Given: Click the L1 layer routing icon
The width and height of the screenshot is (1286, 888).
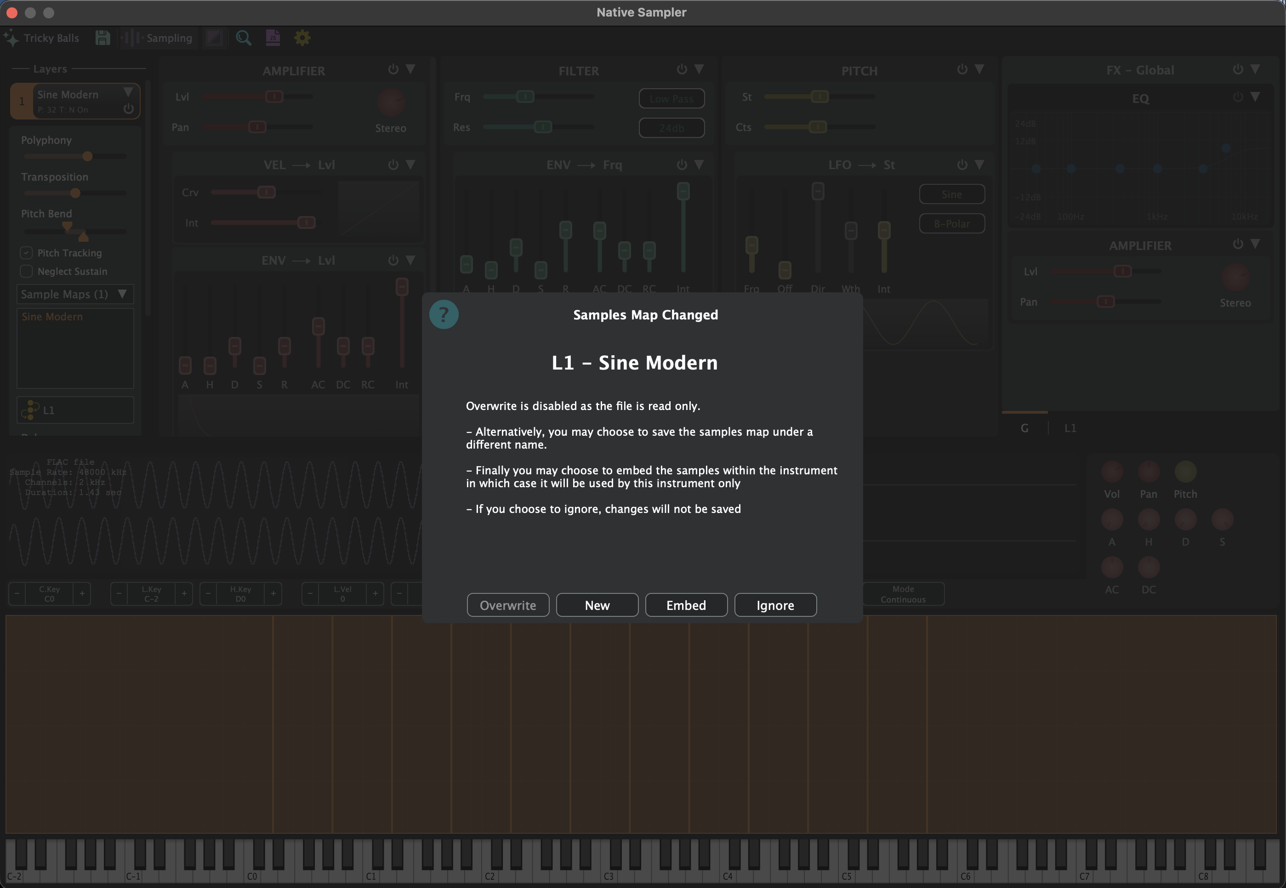Looking at the screenshot, I should [30, 410].
